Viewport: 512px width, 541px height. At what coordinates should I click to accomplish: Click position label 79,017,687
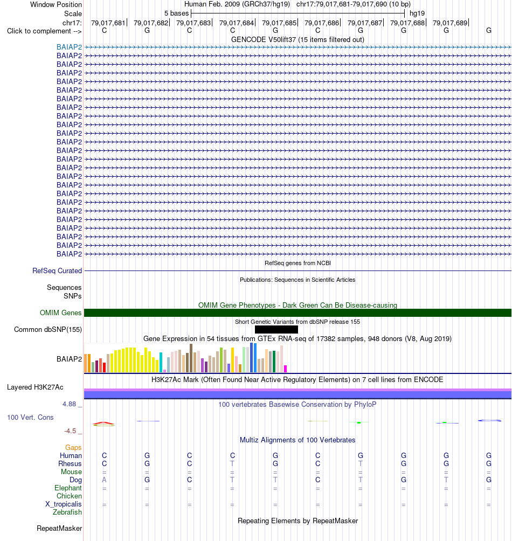[x=365, y=23]
